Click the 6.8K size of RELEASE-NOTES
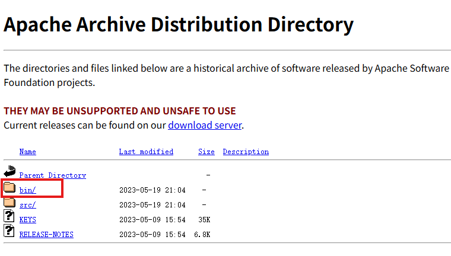 [202, 235]
